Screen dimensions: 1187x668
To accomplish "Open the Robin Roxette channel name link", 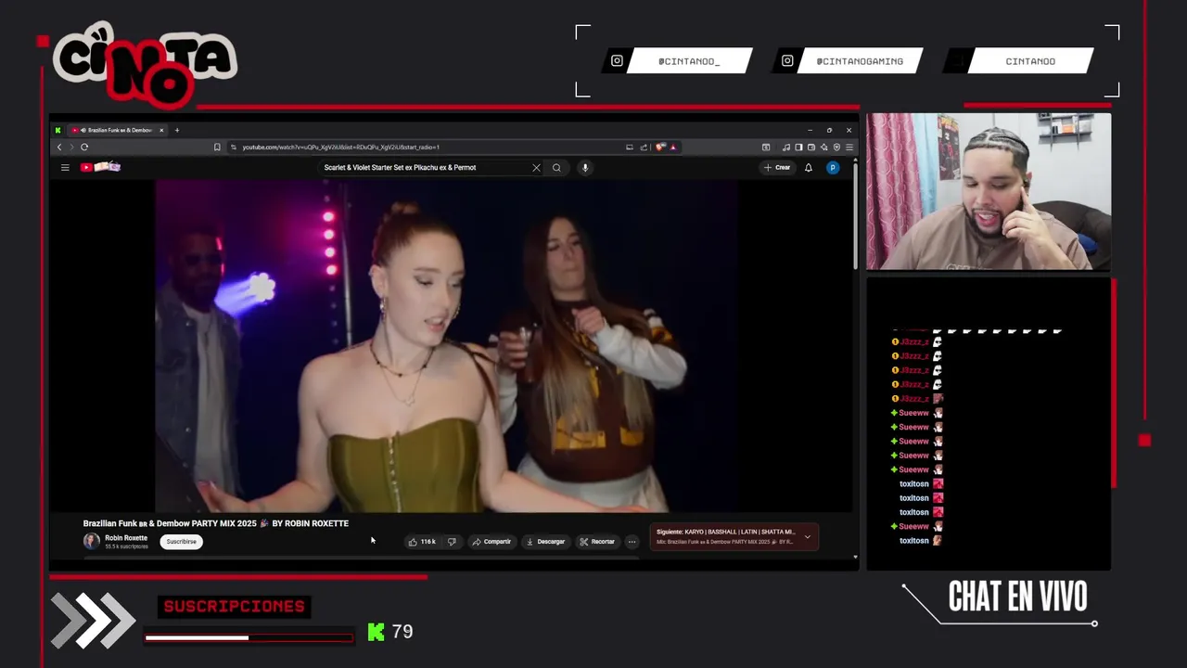I will pos(126,538).
